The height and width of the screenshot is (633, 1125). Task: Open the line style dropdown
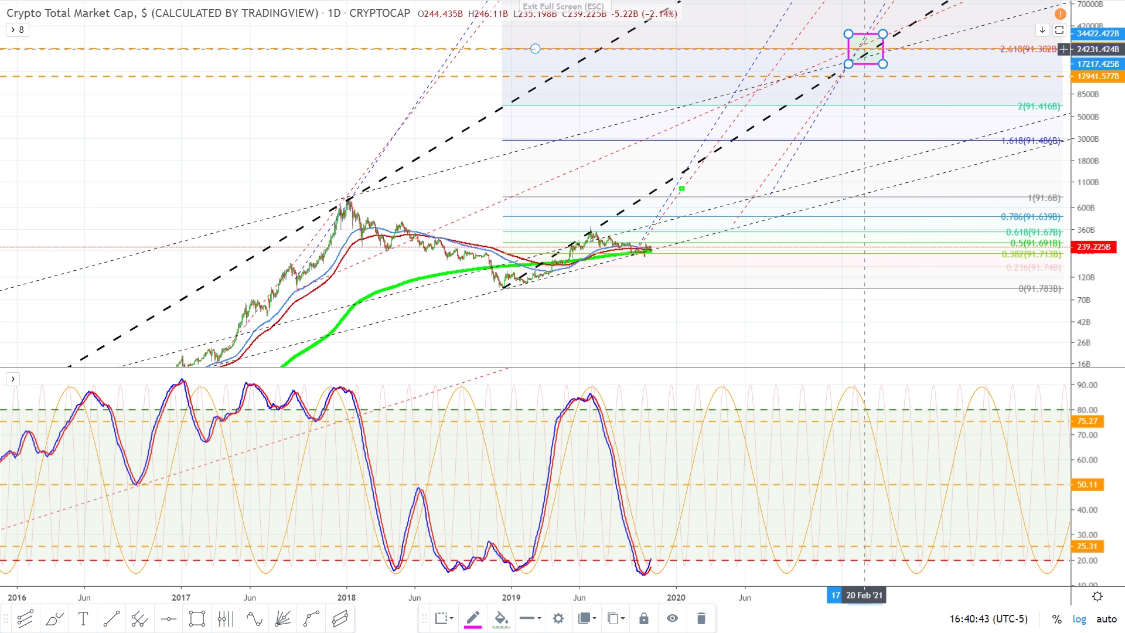click(530, 618)
